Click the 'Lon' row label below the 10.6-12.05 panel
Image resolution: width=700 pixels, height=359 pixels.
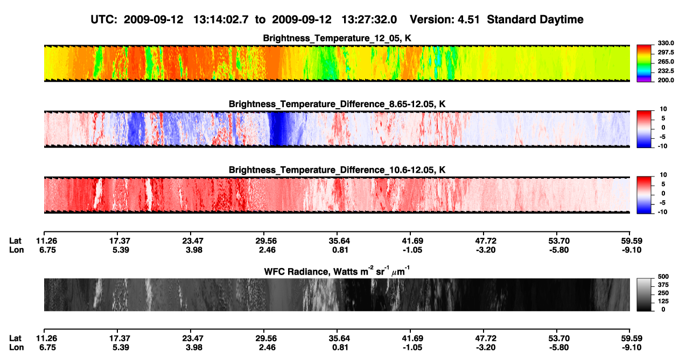click(16, 250)
